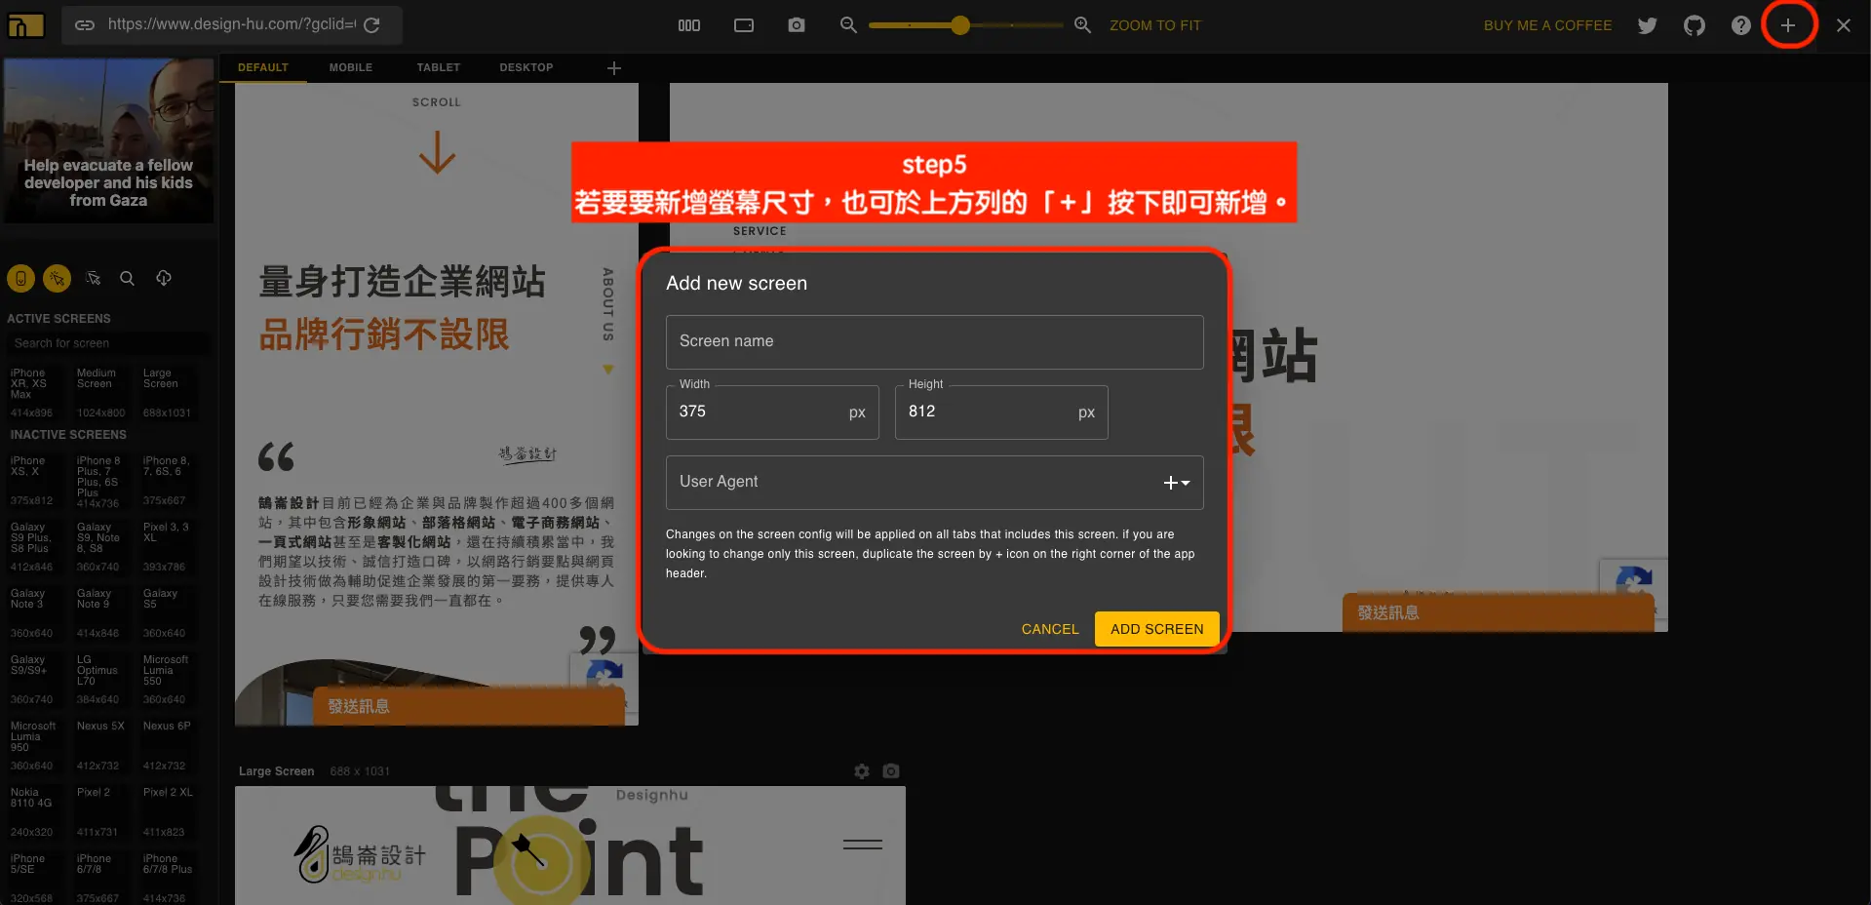The image size is (1871, 905).
Task: Toggle the click sync cursor icon
Action: click(x=58, y=279)
